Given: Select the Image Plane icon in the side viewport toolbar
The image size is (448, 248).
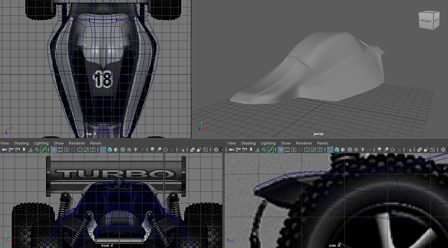Looking at the screenshot, I should point(258,149).
